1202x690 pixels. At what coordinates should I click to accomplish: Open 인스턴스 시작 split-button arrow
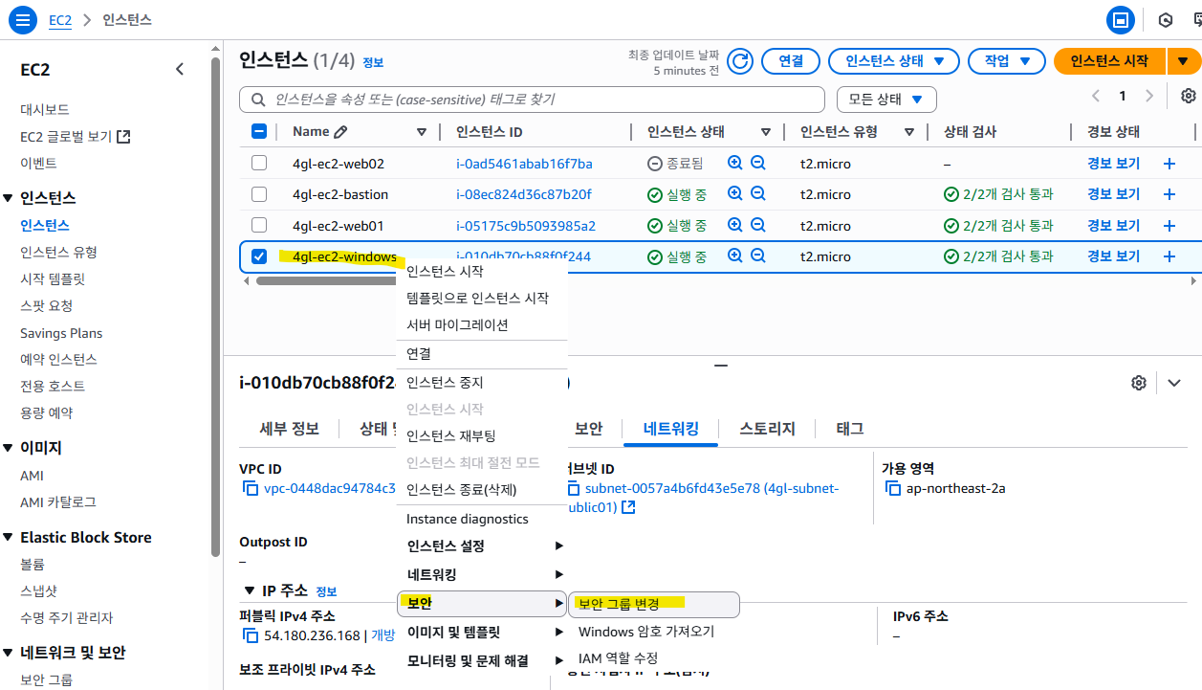(x=1183, y=61)
